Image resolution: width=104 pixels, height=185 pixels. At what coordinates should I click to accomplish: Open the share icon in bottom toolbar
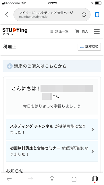coord(74,179)
